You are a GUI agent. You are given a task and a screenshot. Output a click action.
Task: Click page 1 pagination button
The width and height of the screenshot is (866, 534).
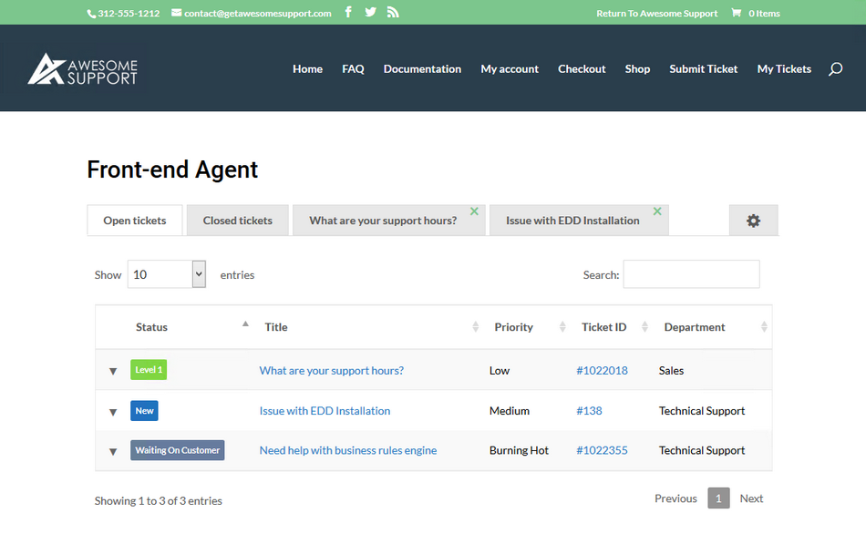click(718, 498)
